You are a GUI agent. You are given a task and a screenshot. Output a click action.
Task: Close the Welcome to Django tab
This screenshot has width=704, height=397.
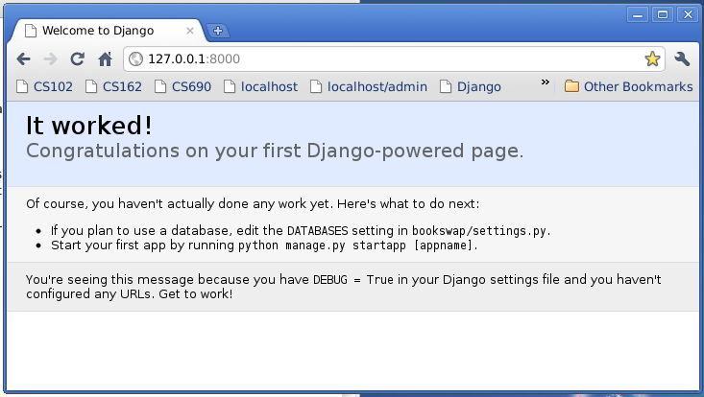[x=190, y=31]
